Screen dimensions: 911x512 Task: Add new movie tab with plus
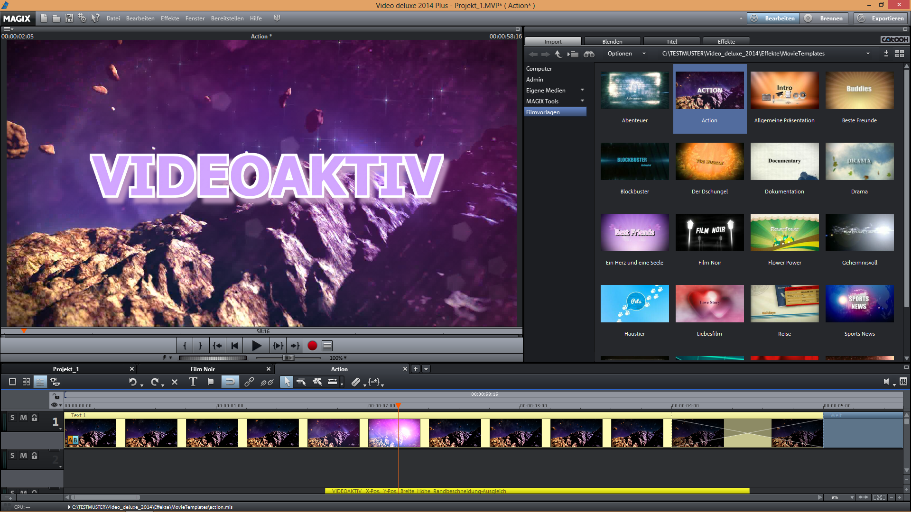pyautogui.click(x=416, y=369)
